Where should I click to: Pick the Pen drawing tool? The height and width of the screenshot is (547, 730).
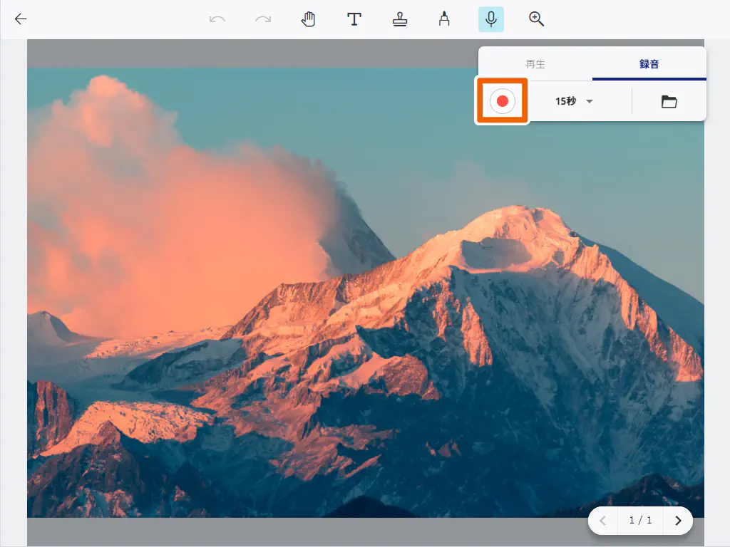(x=444, y=19)
